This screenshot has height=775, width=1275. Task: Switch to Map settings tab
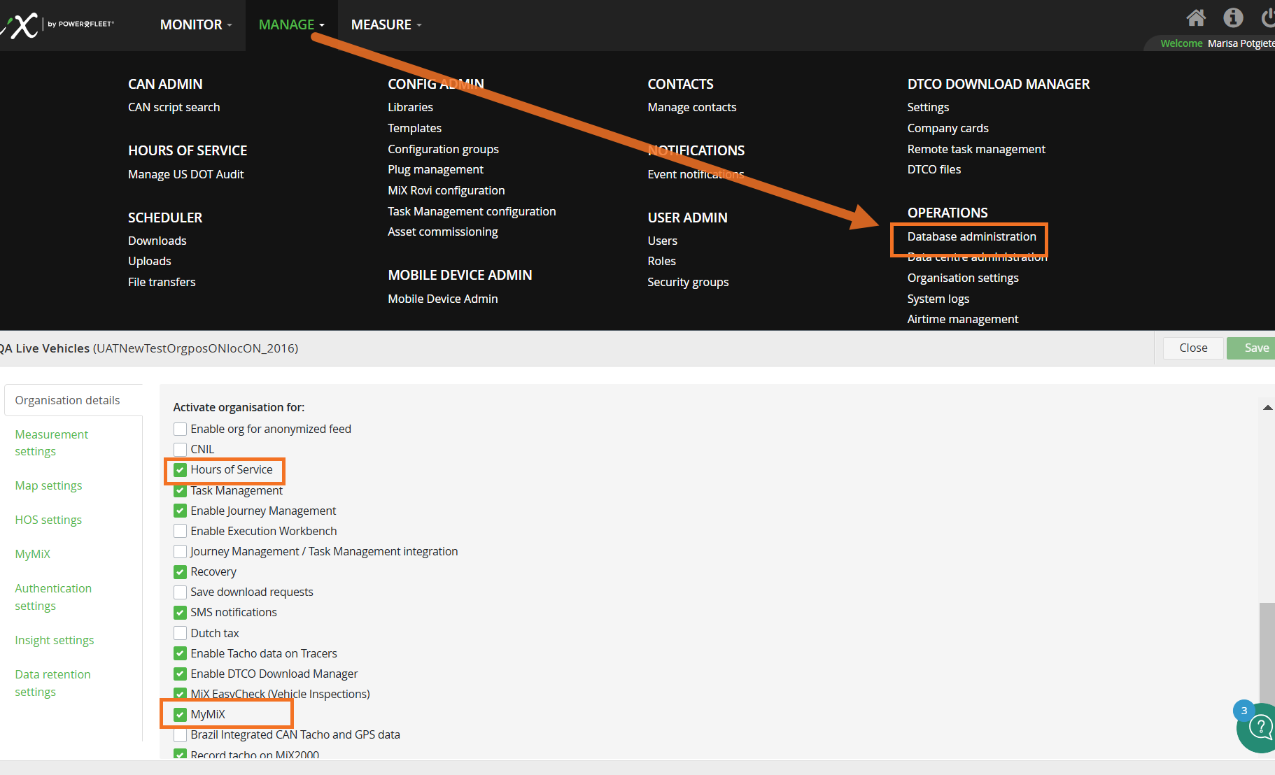pyautogui.click(x=48, y=485)
